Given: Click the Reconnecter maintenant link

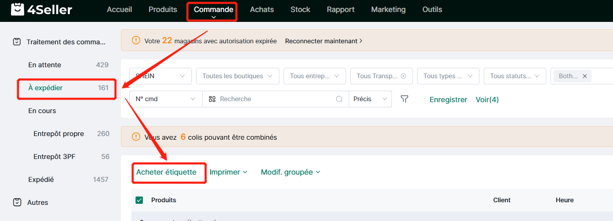Looking at the screenshot, I should (x=324, y=41).
